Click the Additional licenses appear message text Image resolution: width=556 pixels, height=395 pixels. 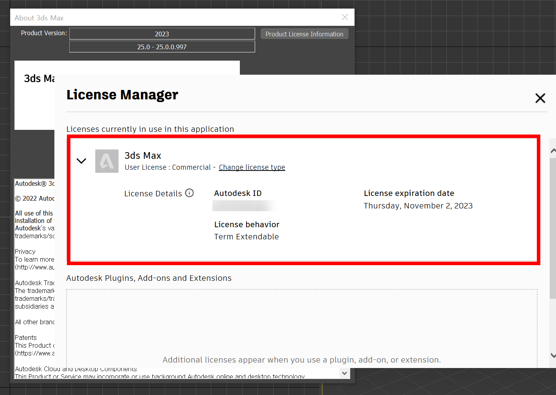[302, 360]
